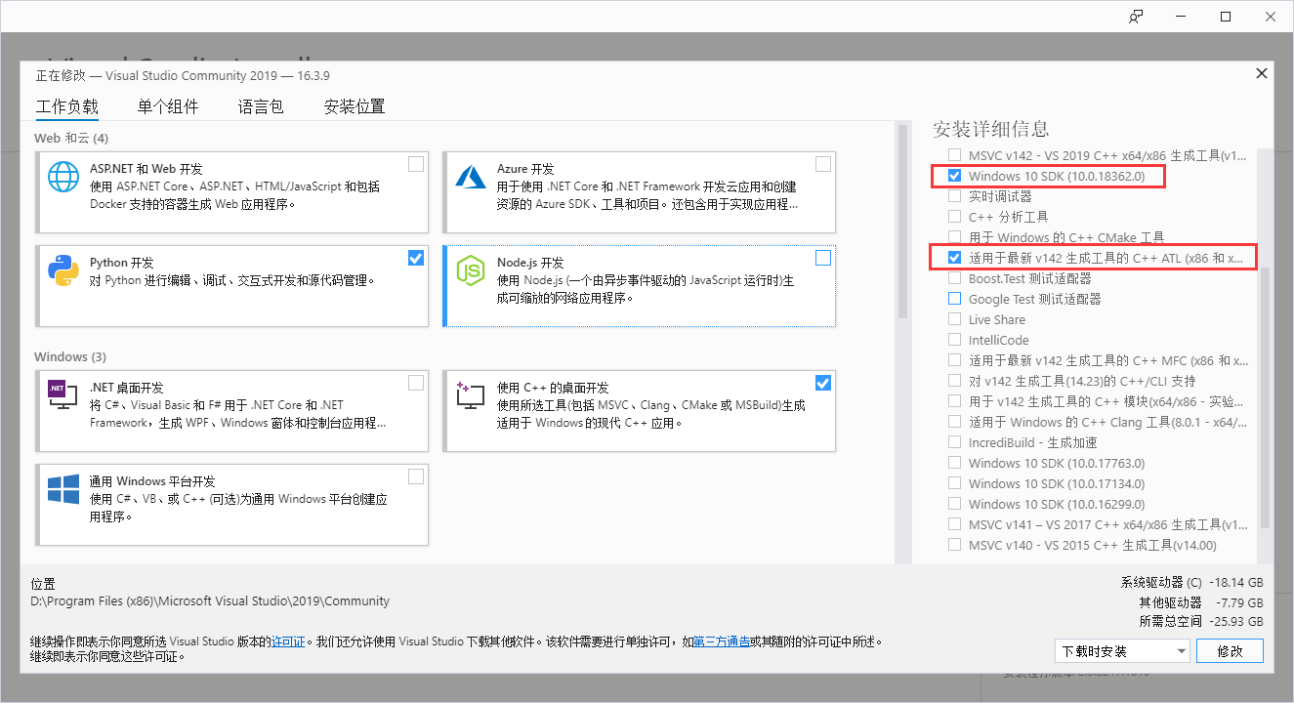Check MSVC v141 - VS 2017 build tools
1294x703 pixels.
(954, 524)
